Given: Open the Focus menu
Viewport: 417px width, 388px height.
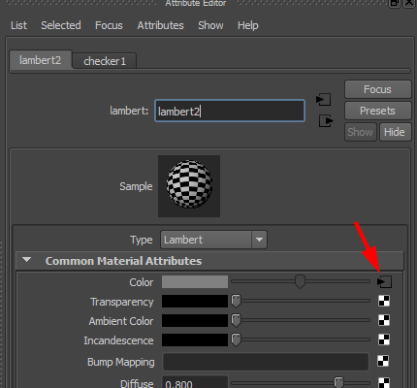Looking at the screenshot, I should (x=109, y=25).
